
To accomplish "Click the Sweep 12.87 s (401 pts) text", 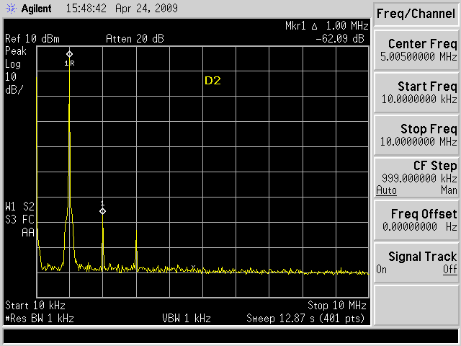I will 305,319.
